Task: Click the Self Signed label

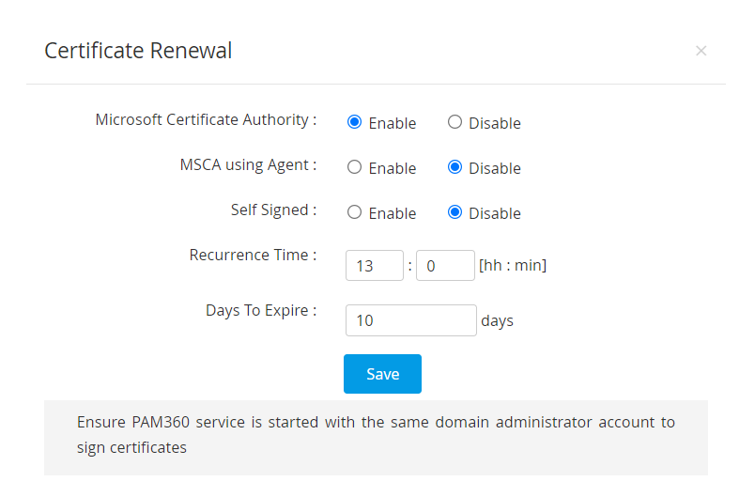Action: (273, 210)
